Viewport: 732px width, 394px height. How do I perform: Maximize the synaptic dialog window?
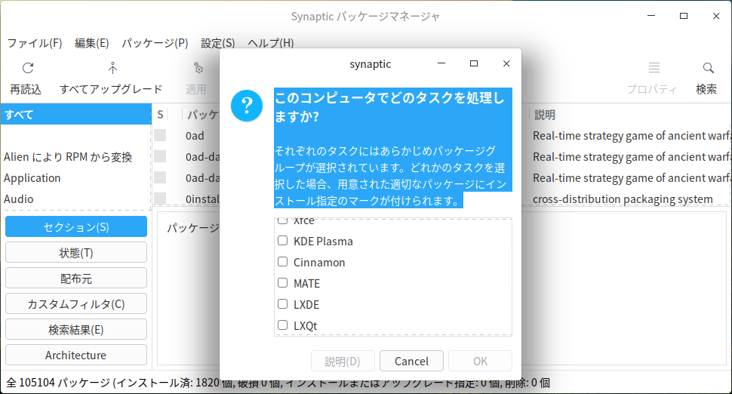(474, 63)
